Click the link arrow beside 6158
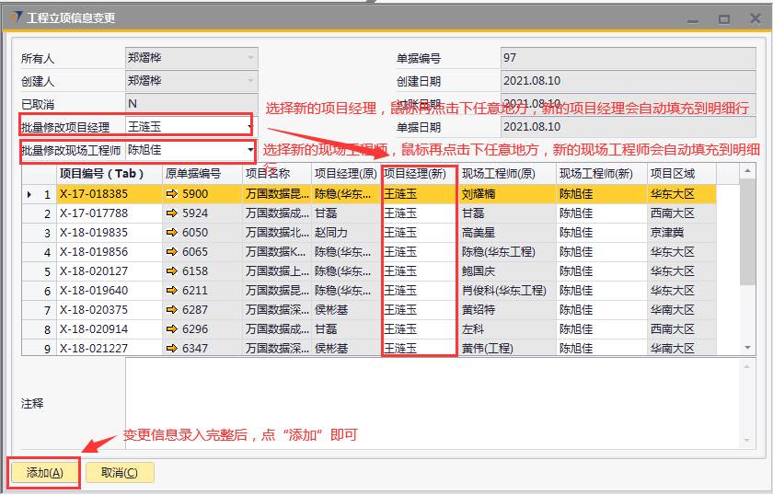The width and height of the screenshot is (773, 495). pyautogui.click(x=171, y=271)
